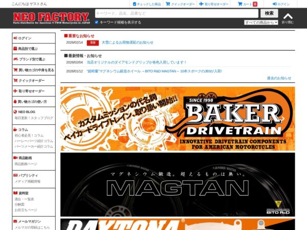The width and height of the screenshot is (307, 230).
Task: Click into the keyword search field
Action: click(177, 13)
